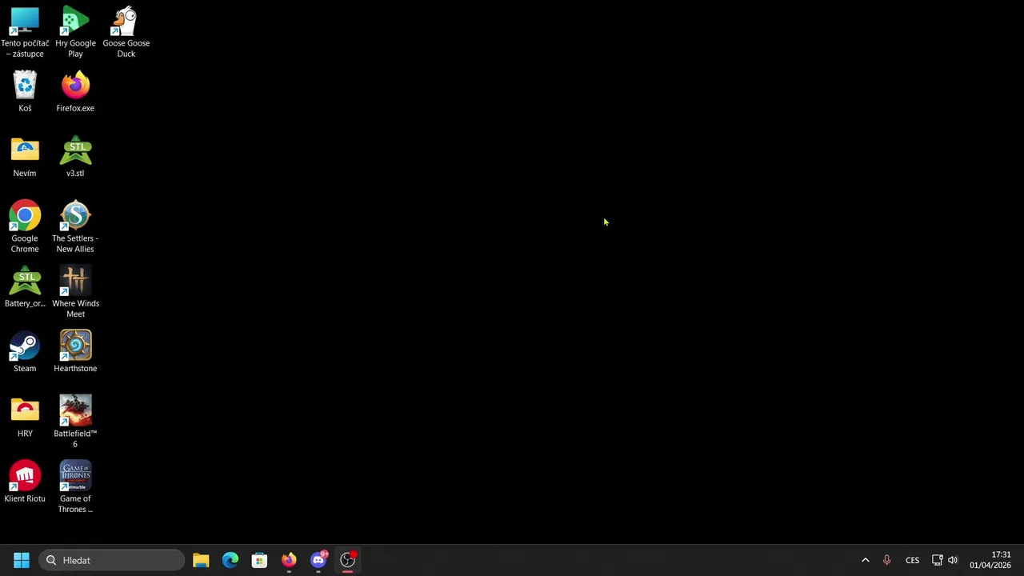Image resolution: width=1024 pixels, height=576 pixels.
Task: Select the Where Winds Meet shortcut
Action: tap(75, 291)
